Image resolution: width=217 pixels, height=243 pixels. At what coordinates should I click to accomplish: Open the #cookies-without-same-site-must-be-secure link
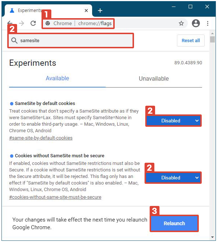pos(55,197)
